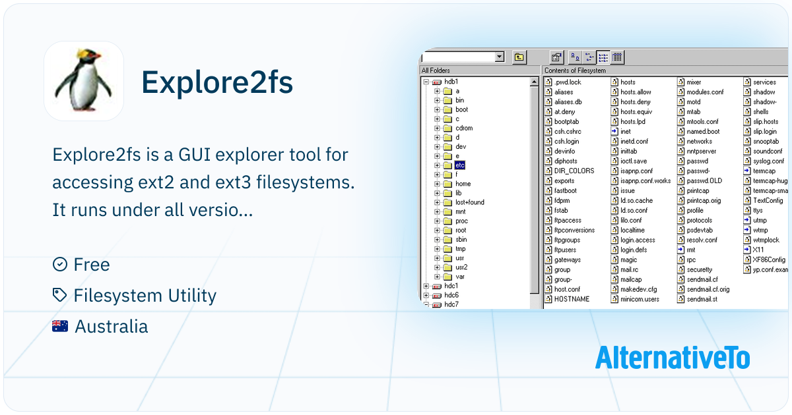Switch to details view icon
The width and height of the screenshot is (792, 415).
click(x=617, y=57)
